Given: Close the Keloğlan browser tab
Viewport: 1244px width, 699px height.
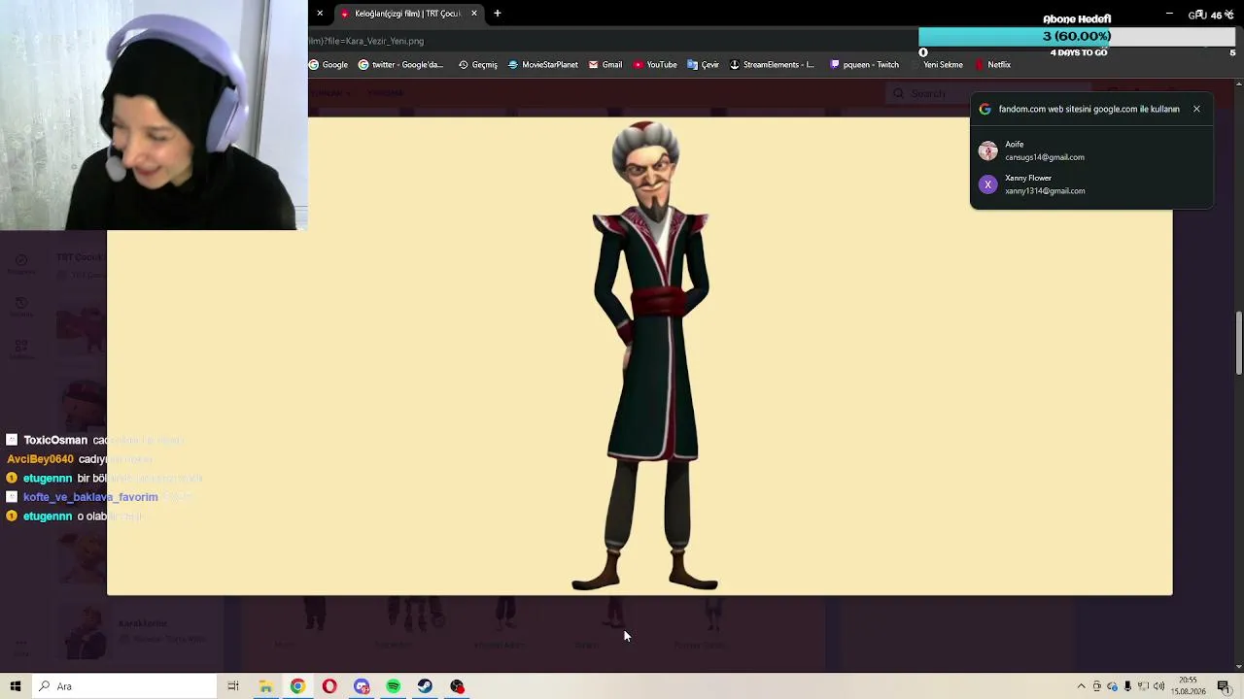Looking at the screenshot, I should click(x=474, y=14).
